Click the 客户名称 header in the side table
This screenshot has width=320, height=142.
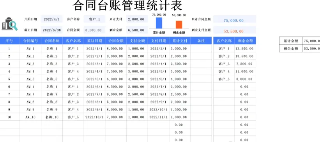(x=224, y=41)
